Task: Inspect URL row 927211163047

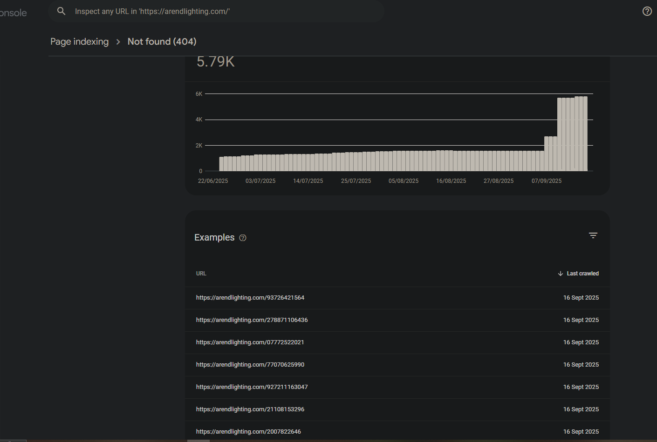Action: coord(252,387)
